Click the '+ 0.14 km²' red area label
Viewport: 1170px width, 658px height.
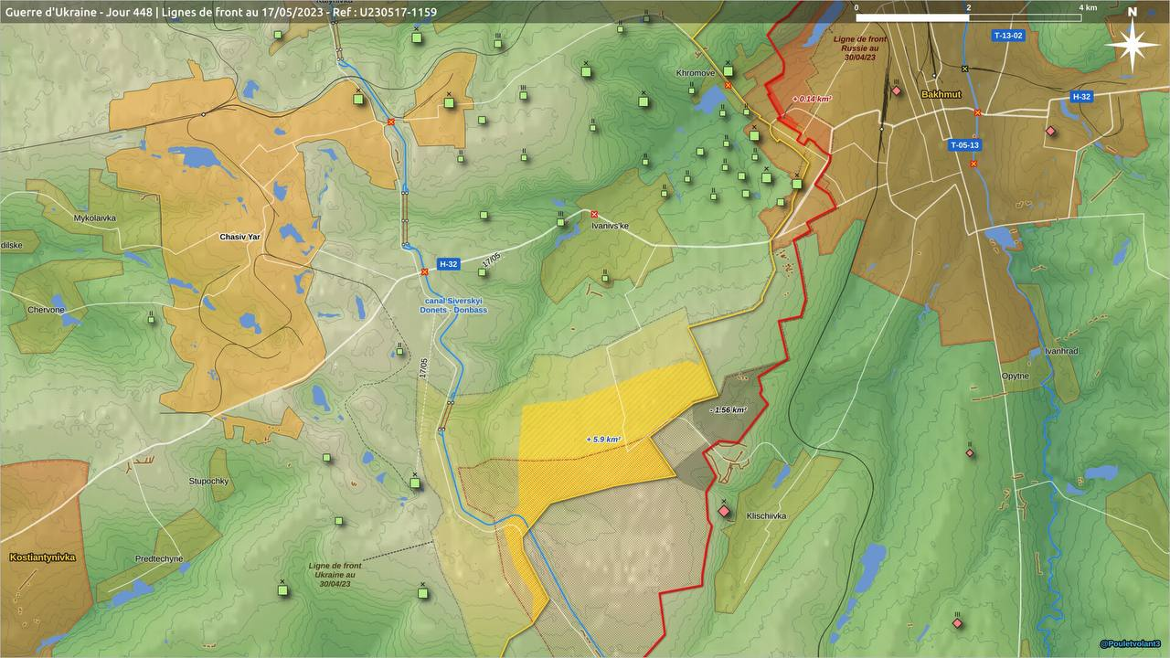point(811,98)
